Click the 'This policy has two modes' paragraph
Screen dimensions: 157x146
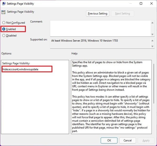point(111,114)
